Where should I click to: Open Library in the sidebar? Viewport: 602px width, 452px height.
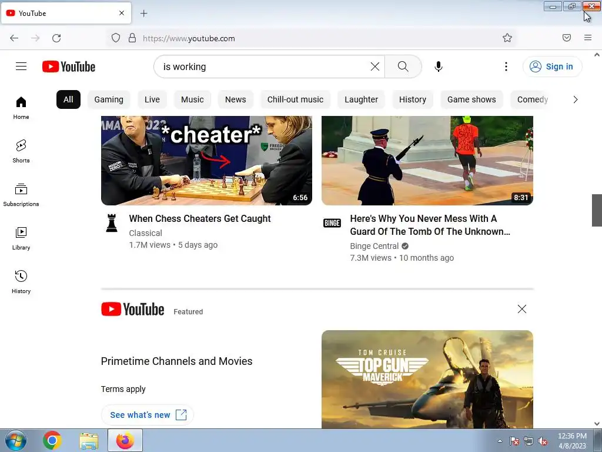point(21,239)
